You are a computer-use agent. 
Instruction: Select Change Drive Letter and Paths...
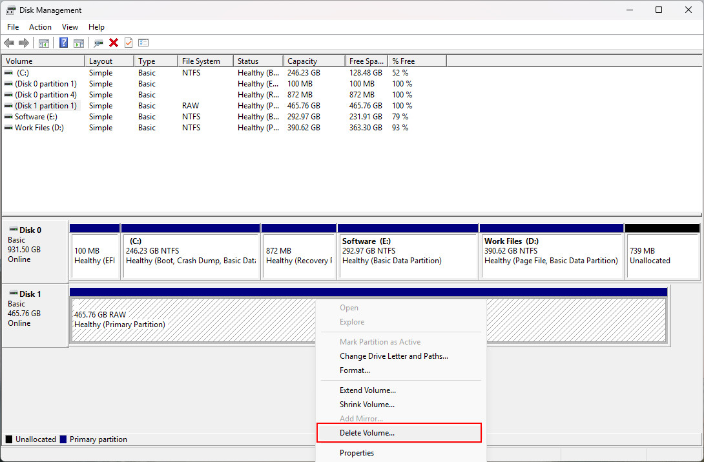(401, 356)
